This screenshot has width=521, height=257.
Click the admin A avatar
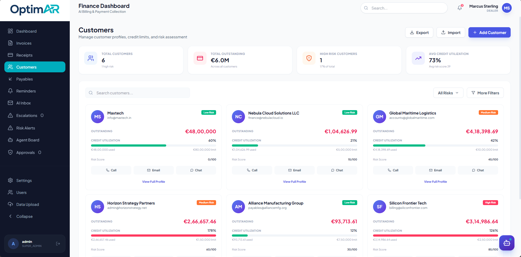click(x=13, y=244)
